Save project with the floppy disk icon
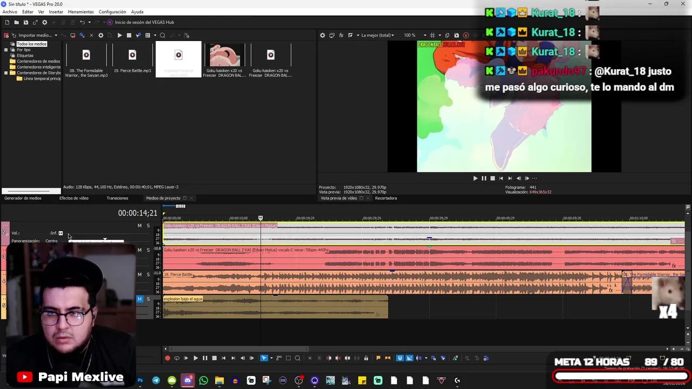Screen dimensions: 692x389 pos(25,22)
